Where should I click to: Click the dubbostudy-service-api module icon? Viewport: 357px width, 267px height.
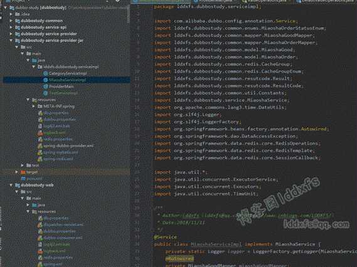click(x=18, y=28)
